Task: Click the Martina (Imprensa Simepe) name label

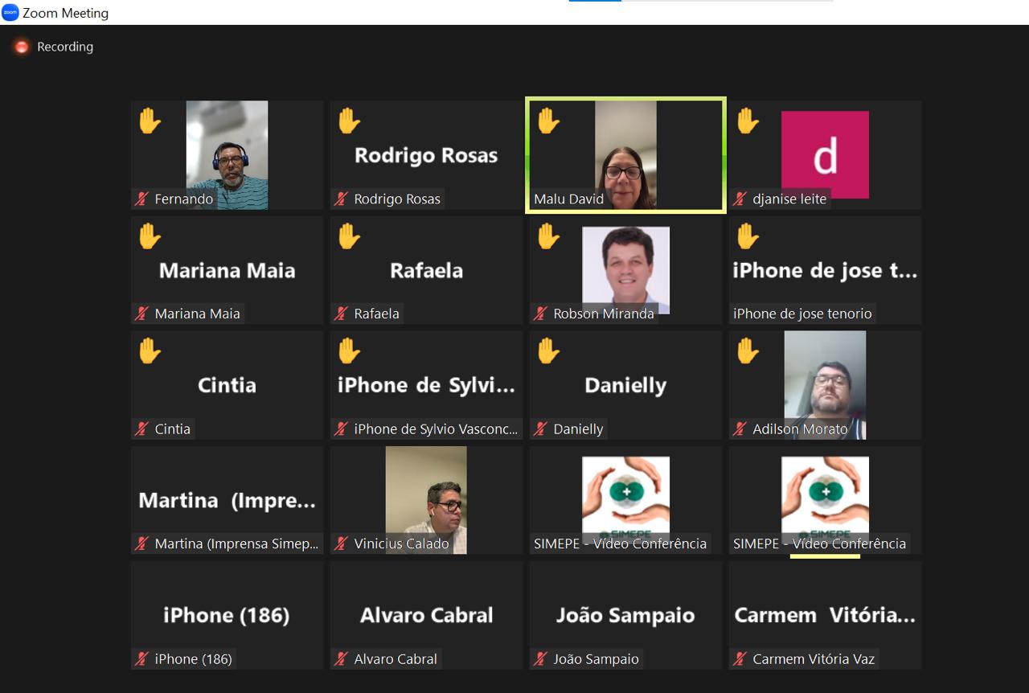Action: pyautogui.click(x=236, y=544)
